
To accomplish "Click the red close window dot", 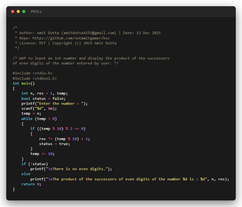I will click(13, 11).
